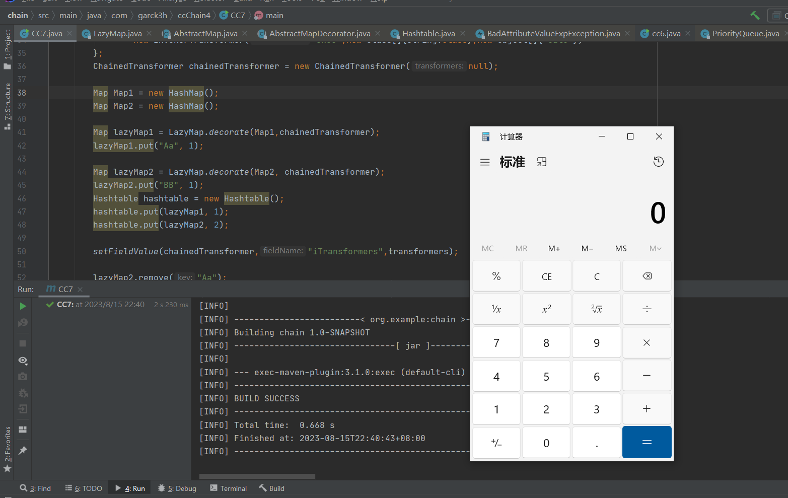Open calculator M dropdown memory list
This screenshot has width=788, height=498.
pos(655,248)
